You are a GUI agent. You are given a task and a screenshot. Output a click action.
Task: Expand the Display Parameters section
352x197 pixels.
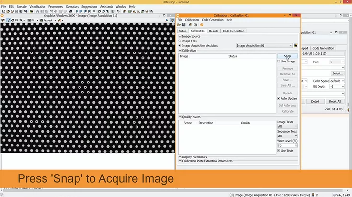click(180, 156)
